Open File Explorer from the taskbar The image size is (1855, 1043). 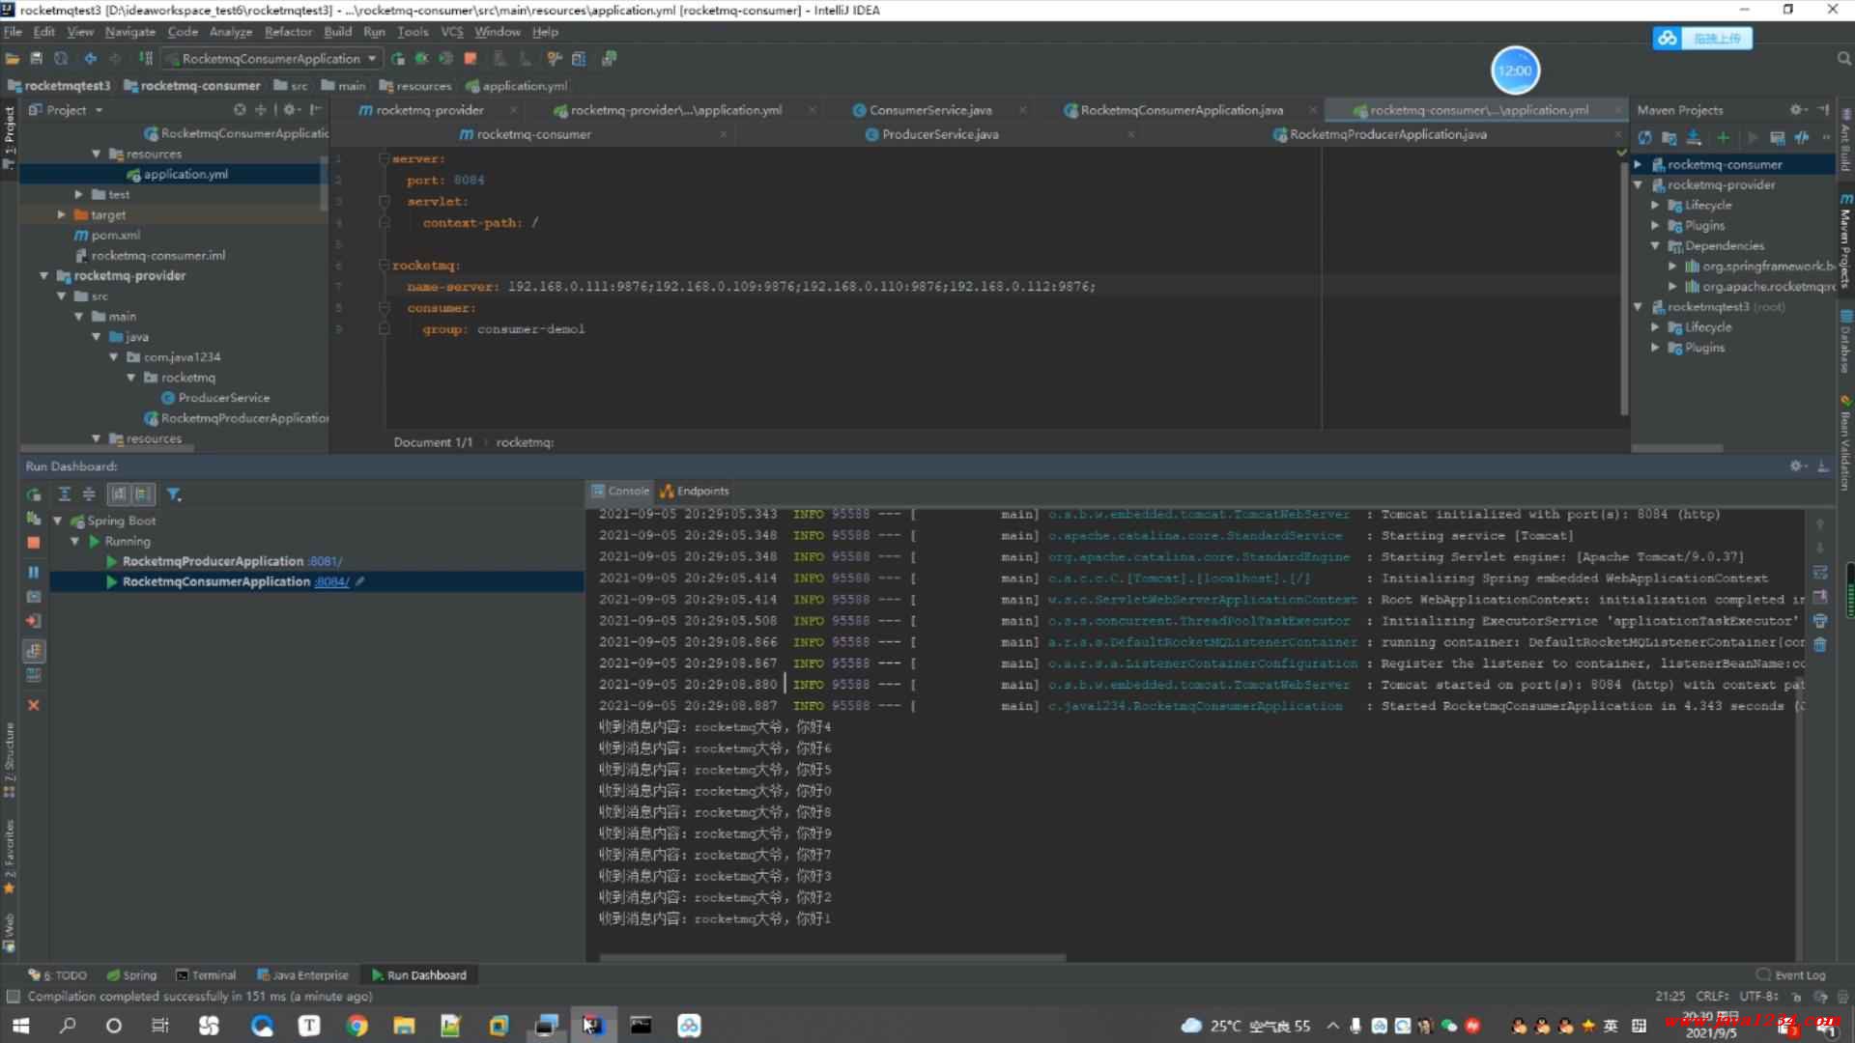[404, 1026]
